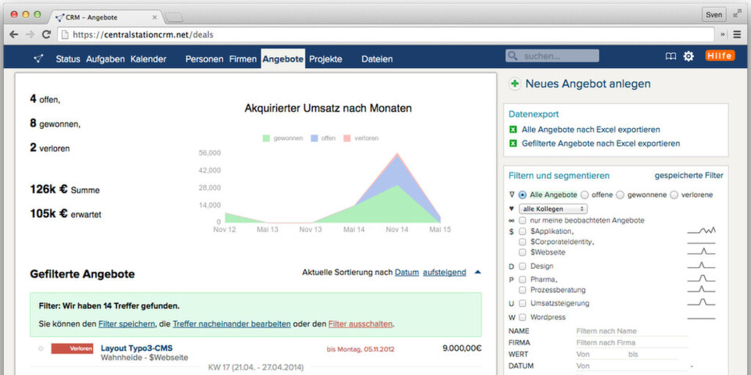The height and width of the screenshot is (375, 751).
Task: Go to Personen section
Action: click(204, 59)
